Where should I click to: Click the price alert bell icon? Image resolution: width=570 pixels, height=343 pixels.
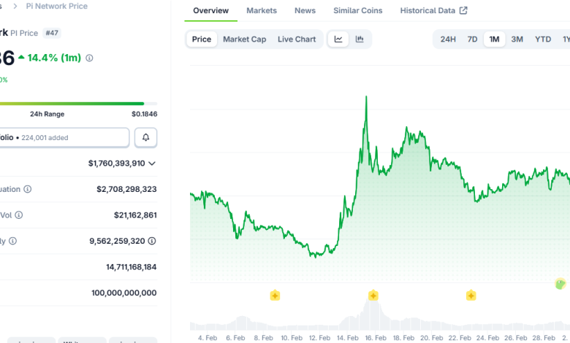145,137
